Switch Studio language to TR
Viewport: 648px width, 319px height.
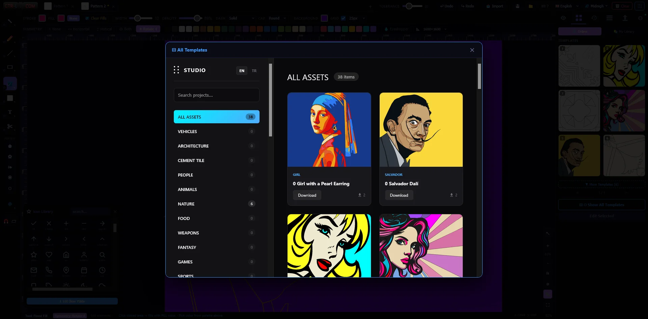pyautogui.click(x=254, y=71)
